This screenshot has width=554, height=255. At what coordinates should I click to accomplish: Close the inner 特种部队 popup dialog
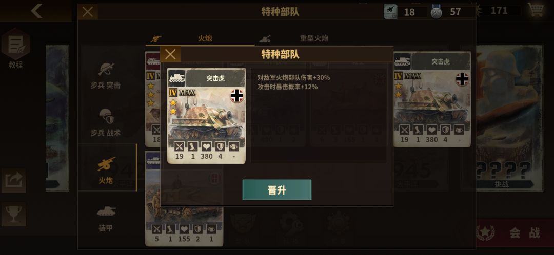tap(170, 54)
